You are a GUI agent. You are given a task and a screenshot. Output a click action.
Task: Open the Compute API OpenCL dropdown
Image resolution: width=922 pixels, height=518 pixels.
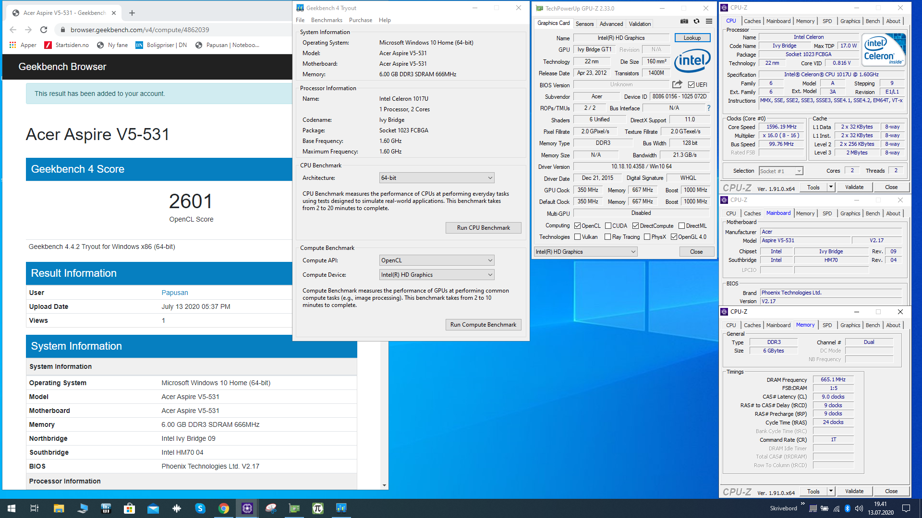437,260
